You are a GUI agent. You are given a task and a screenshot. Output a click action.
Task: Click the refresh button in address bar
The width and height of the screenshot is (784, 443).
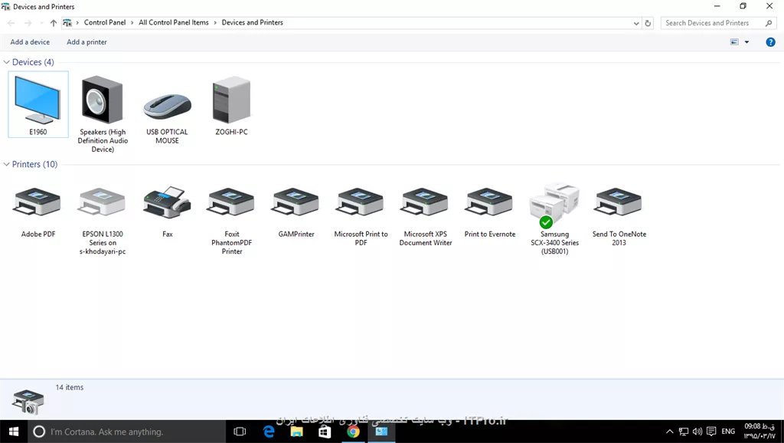point(648,23)
